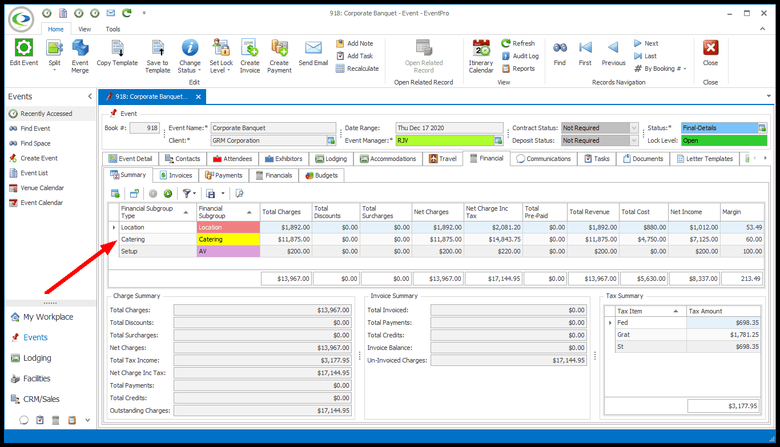Select the Grat row in Tax Summary
This screenshot has height=447, width=780.
pos(688,335)
